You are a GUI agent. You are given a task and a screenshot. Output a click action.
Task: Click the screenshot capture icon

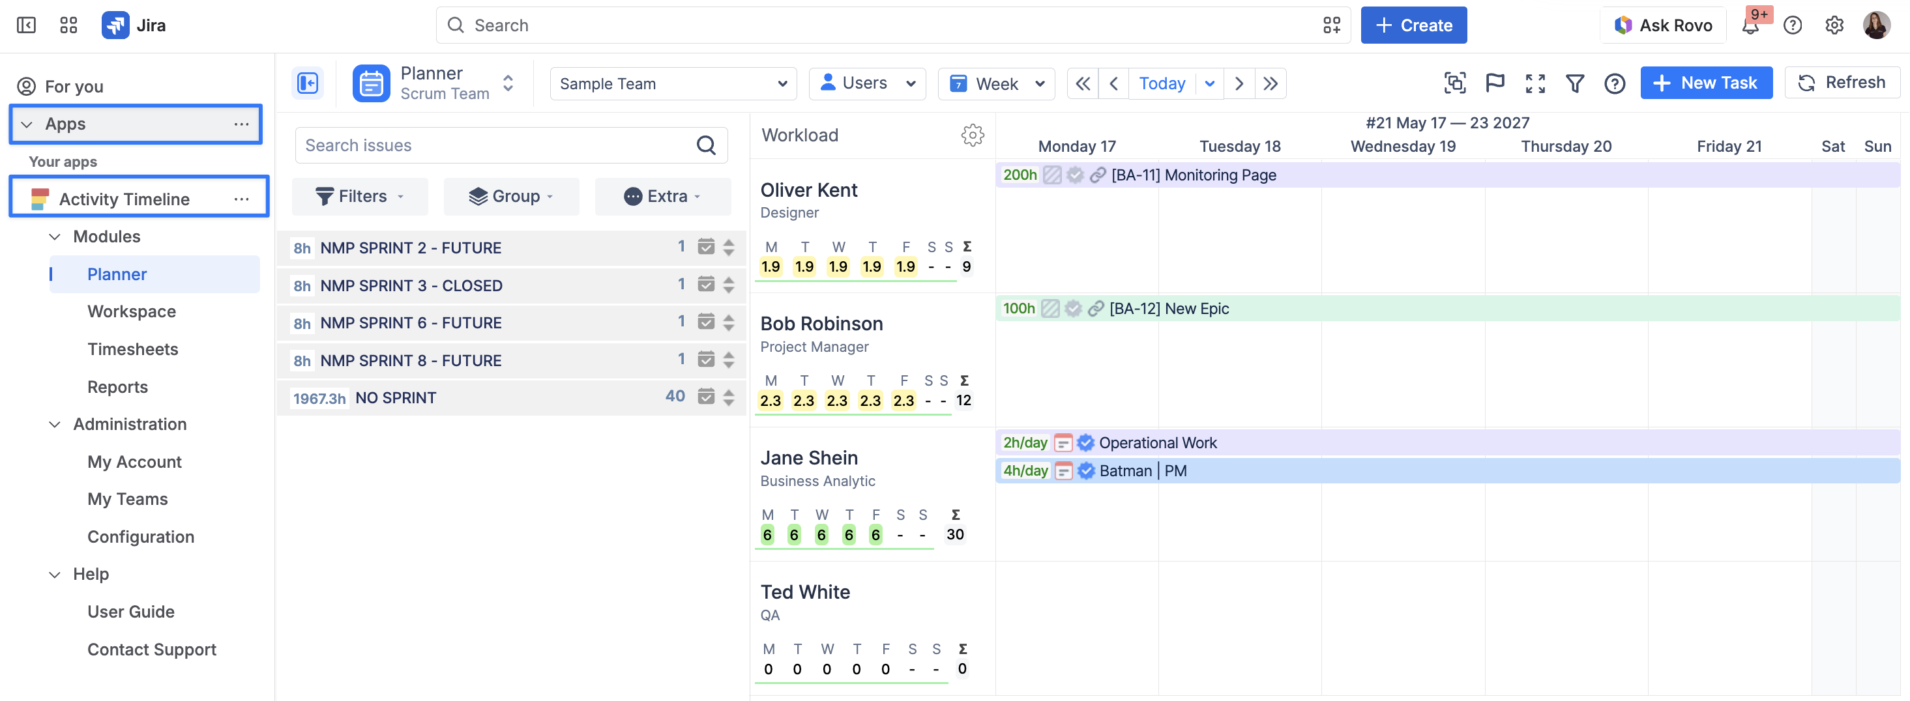(1455, 83)
